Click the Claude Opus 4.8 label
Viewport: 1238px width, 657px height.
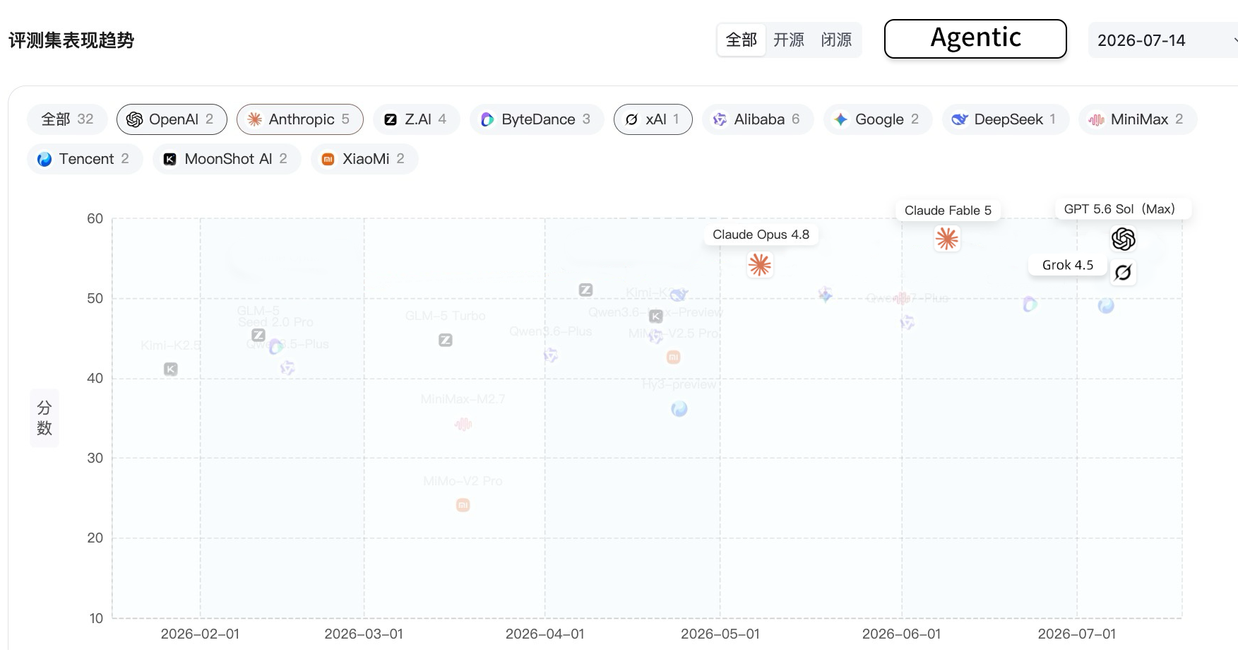point(761,235)
